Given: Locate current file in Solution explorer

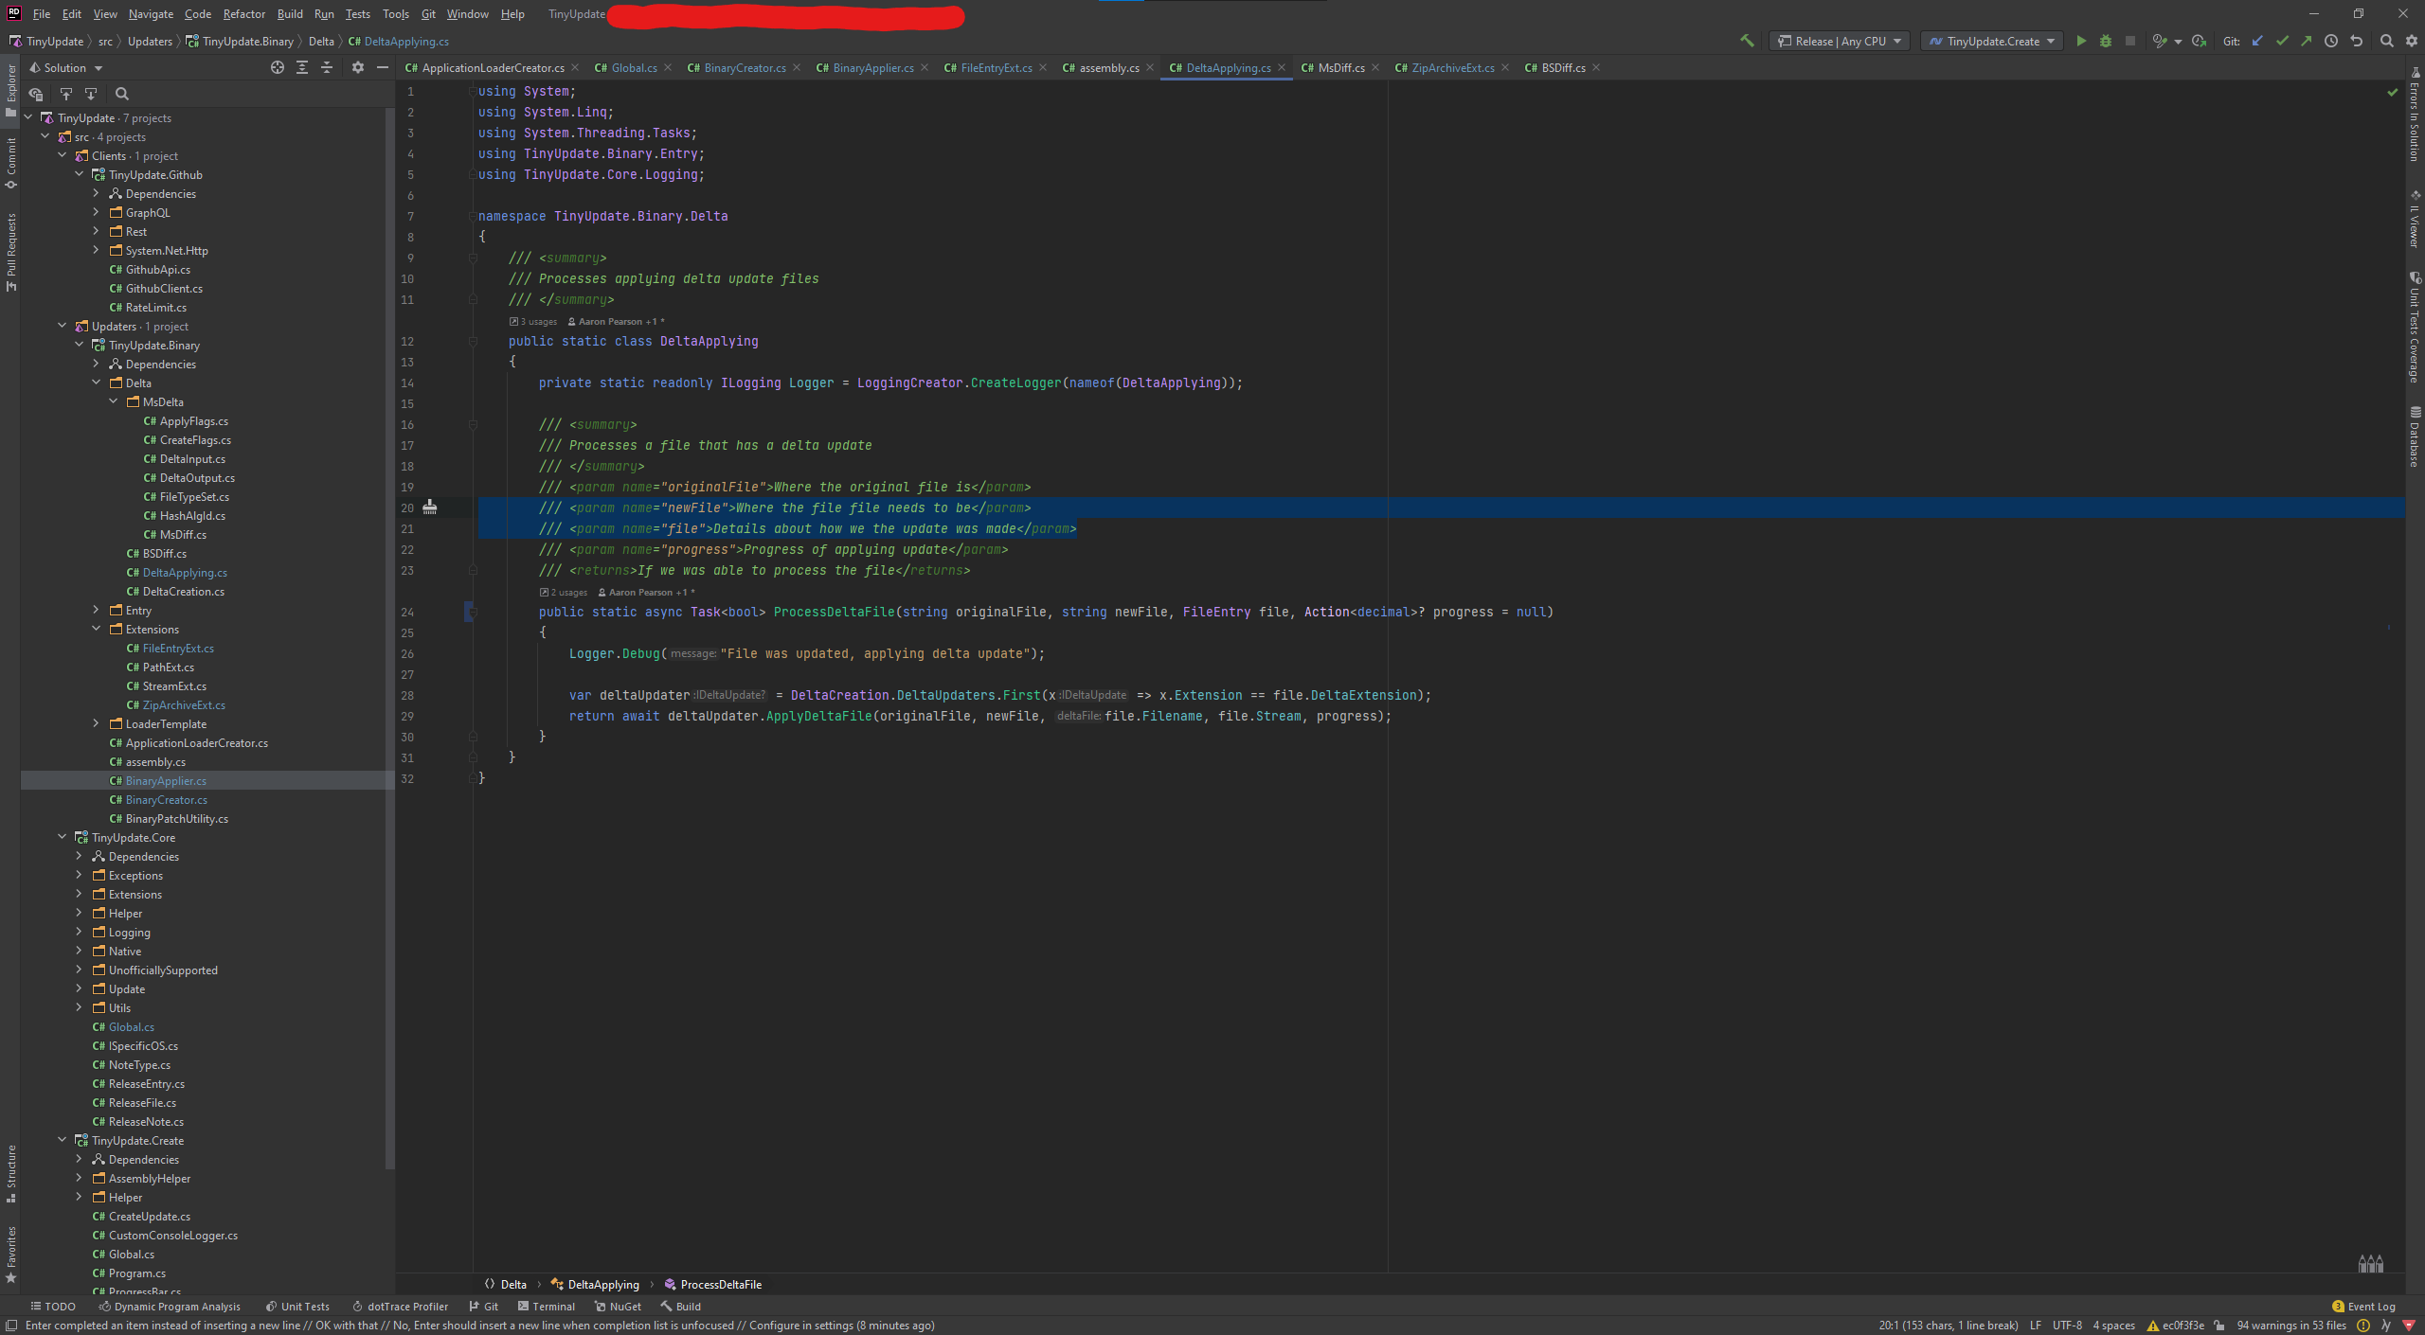Looking at the screenshot, I should [277, 67].
